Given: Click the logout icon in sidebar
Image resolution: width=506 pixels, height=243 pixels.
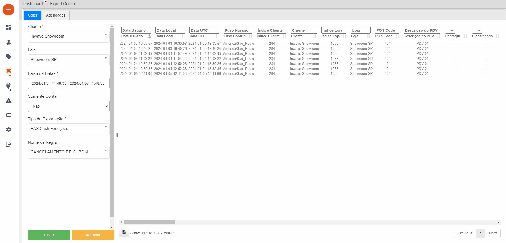Looking at the screenshot, I should [x=9, y=144].
